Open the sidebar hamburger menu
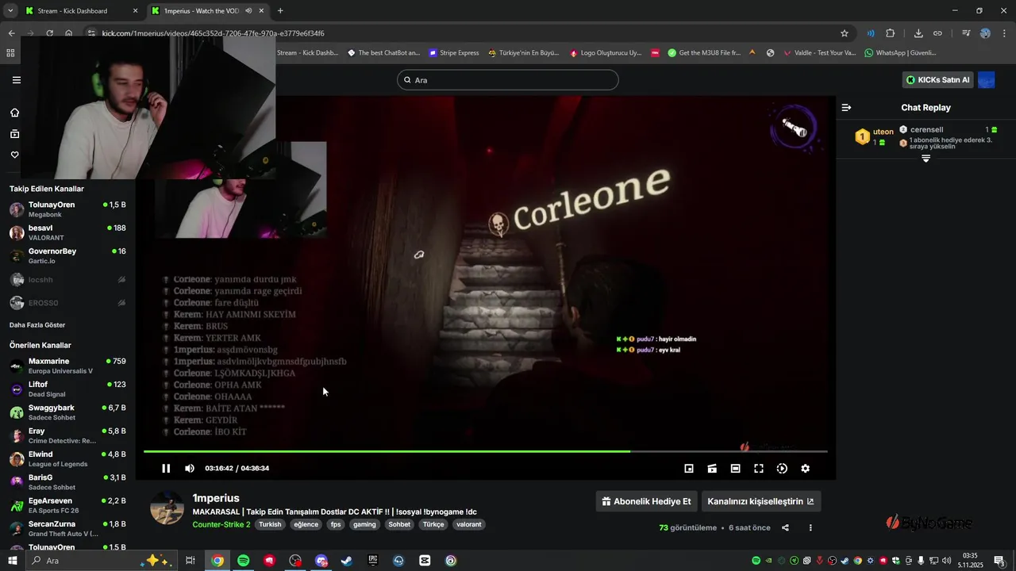This screenshot has height=571, width=1016. tap(17, 80)
